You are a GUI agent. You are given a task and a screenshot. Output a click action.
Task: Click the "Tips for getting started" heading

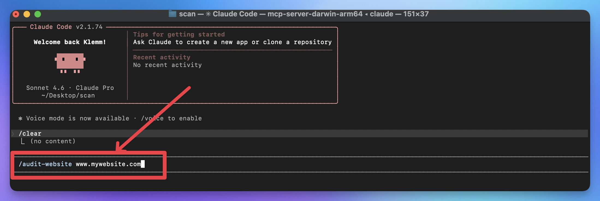179,35
